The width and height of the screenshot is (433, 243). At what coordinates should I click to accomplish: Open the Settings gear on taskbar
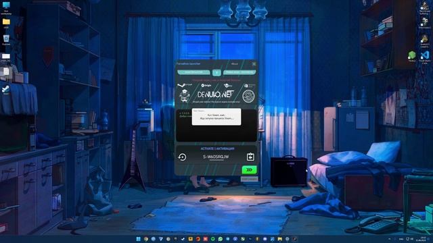pyautogui.click(x=287, y=239)
